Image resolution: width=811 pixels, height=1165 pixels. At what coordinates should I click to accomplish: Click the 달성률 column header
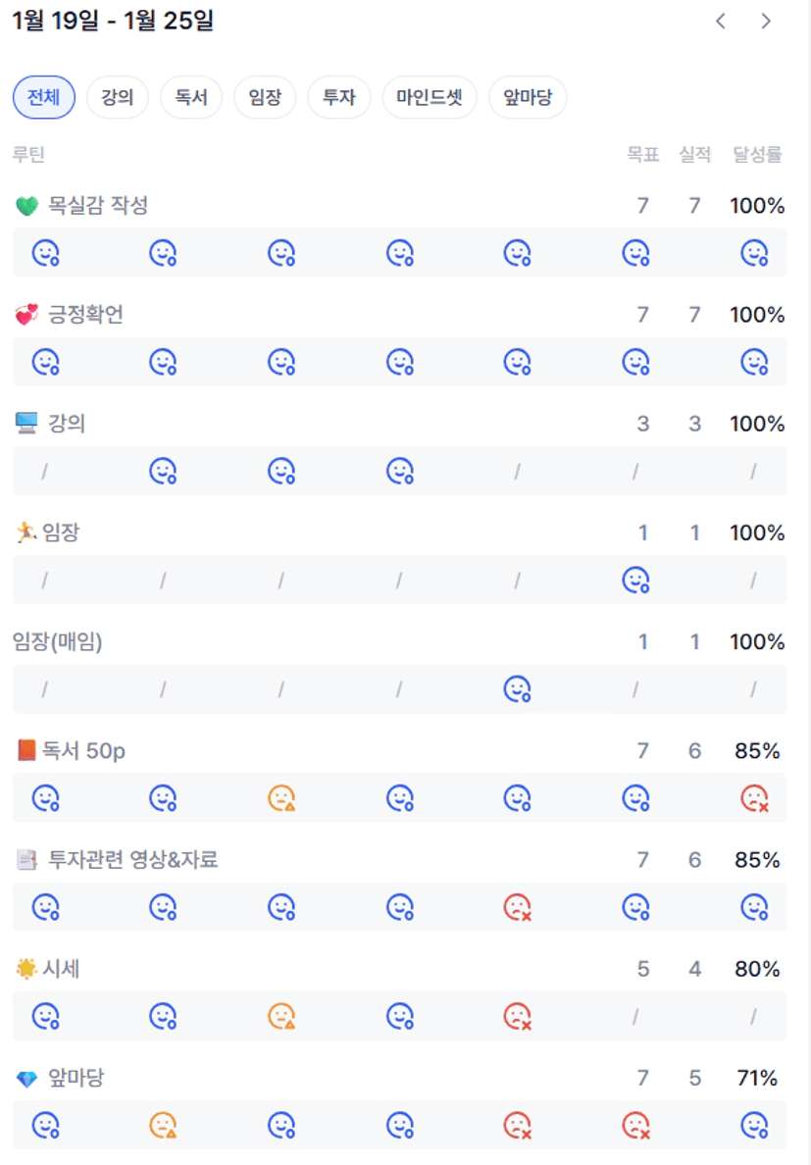757,155
